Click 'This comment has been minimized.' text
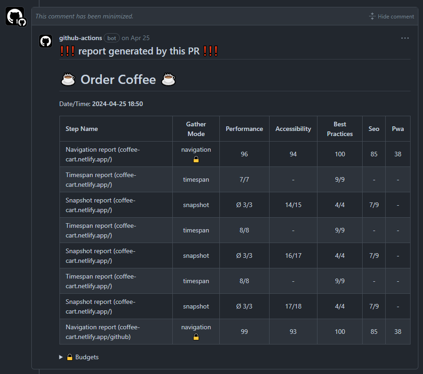 click(x=84, y=17)
